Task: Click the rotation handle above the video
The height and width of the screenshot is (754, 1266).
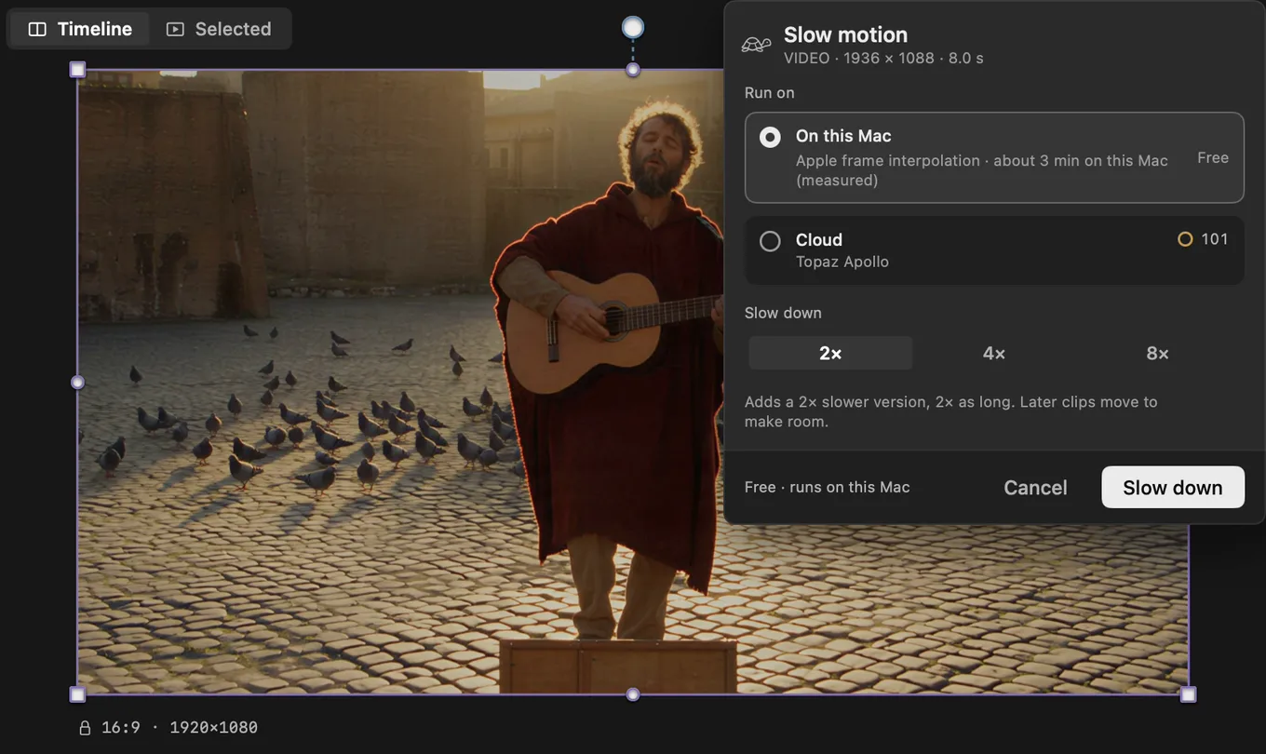Action: tap(633, 28)
